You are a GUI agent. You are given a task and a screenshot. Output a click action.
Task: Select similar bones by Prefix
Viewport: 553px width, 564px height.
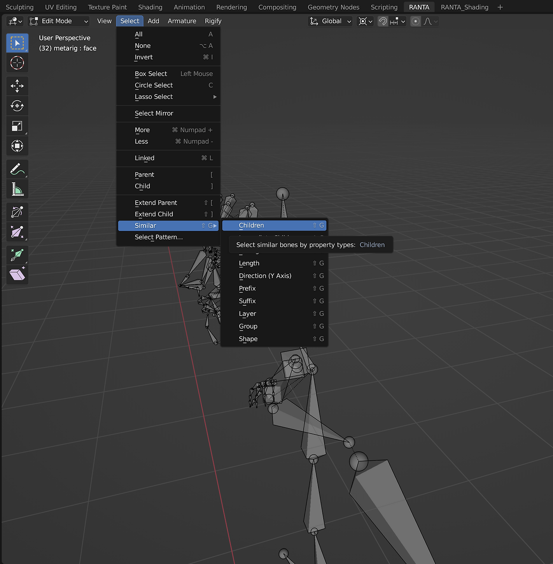click(274, 288)
